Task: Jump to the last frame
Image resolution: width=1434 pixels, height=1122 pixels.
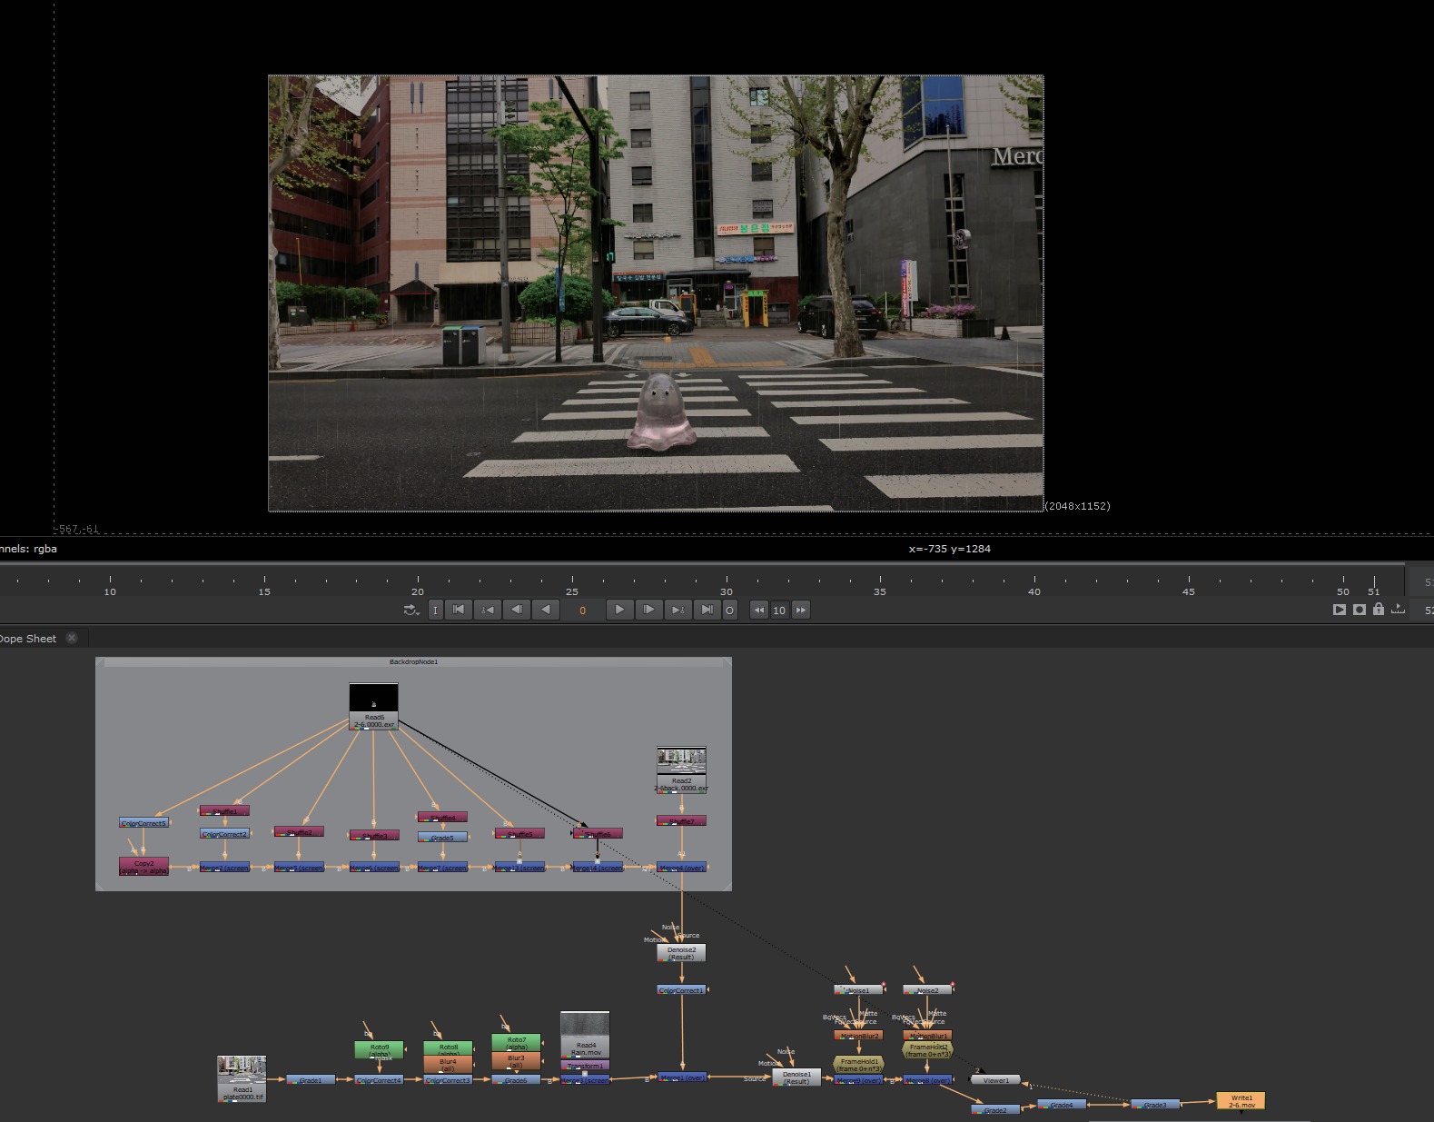Action: click(707, 610)
